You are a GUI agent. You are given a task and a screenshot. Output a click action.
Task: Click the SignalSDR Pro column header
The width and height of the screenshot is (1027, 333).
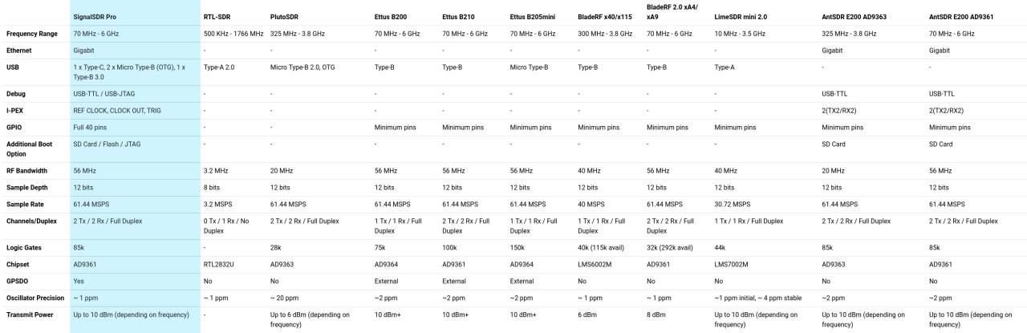pos(95,15)
